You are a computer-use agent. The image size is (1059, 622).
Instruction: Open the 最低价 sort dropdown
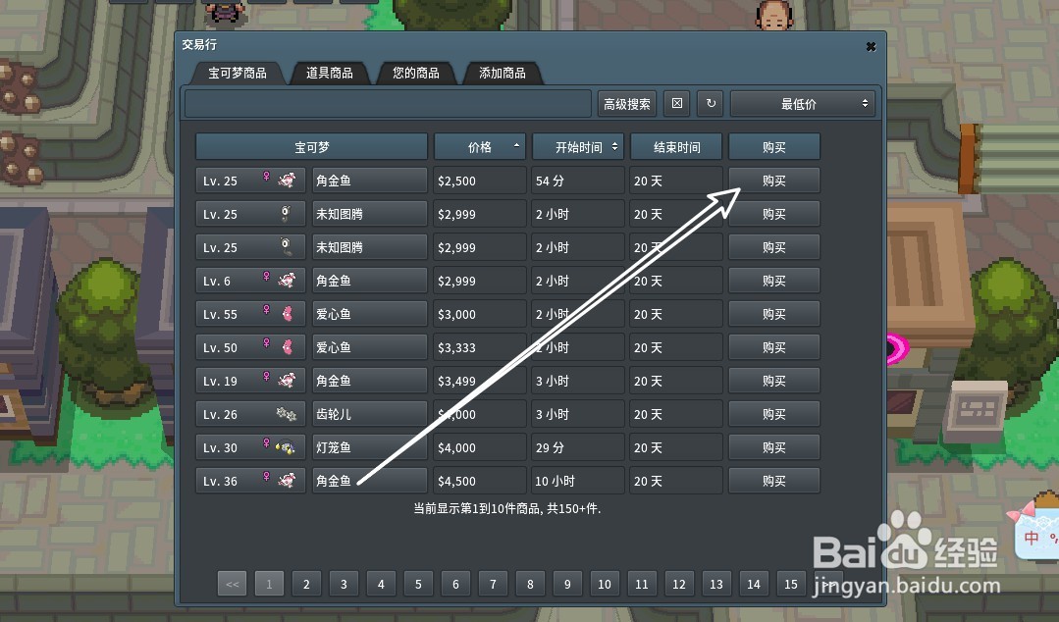[803, 103]
